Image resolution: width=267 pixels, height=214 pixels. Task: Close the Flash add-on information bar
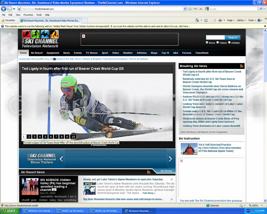tap(265, 26)
